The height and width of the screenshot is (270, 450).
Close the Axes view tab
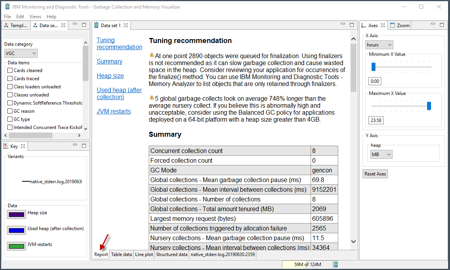(x=383, y=25)
